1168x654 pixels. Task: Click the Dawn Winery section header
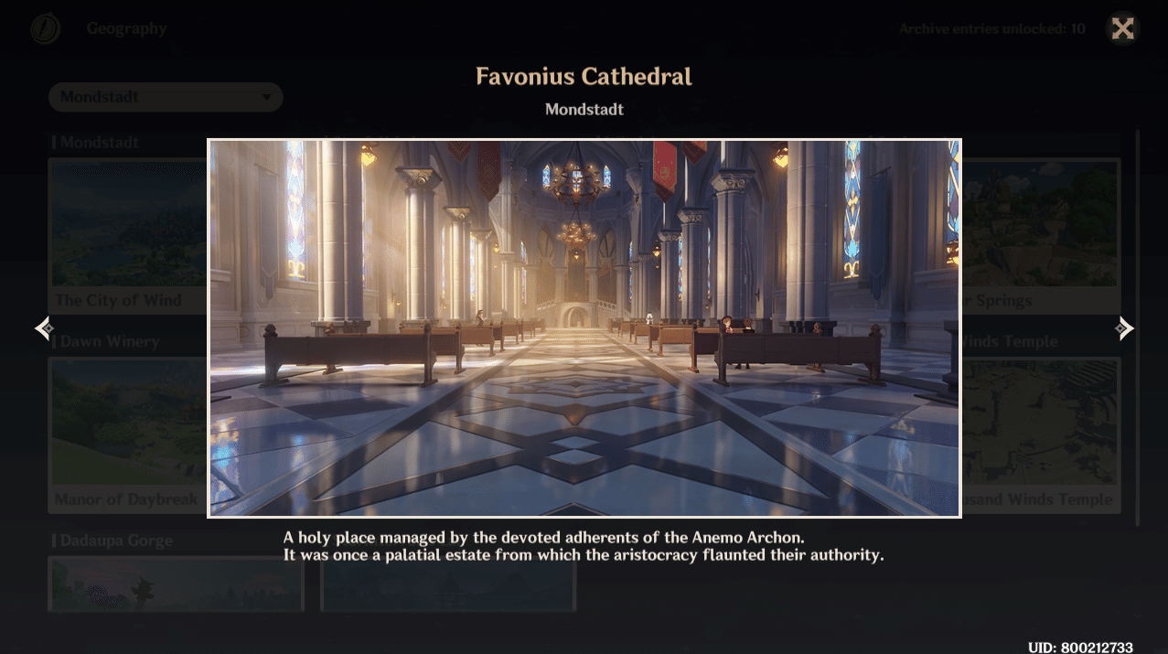click(x=110, y=342)
